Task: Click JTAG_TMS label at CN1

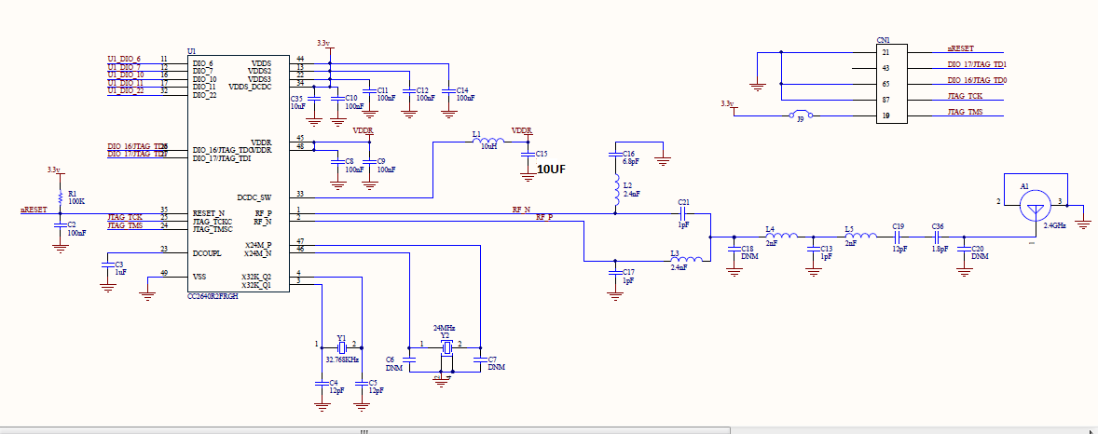Action: pyautogui.click(x=966, y=112)
